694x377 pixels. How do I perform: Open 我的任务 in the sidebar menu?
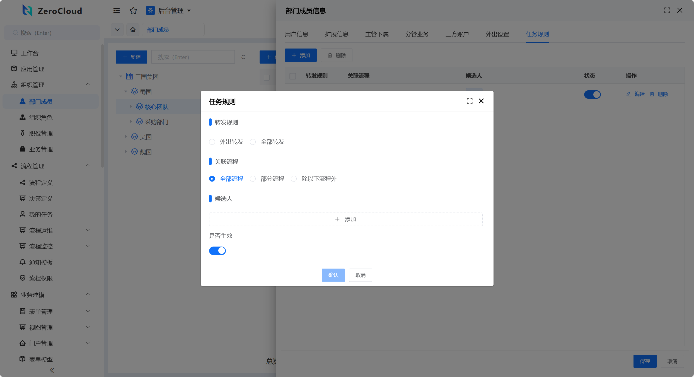tap(41, 214)
